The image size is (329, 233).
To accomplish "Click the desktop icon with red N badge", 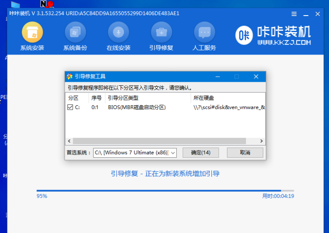I will (x=47, y=4).
